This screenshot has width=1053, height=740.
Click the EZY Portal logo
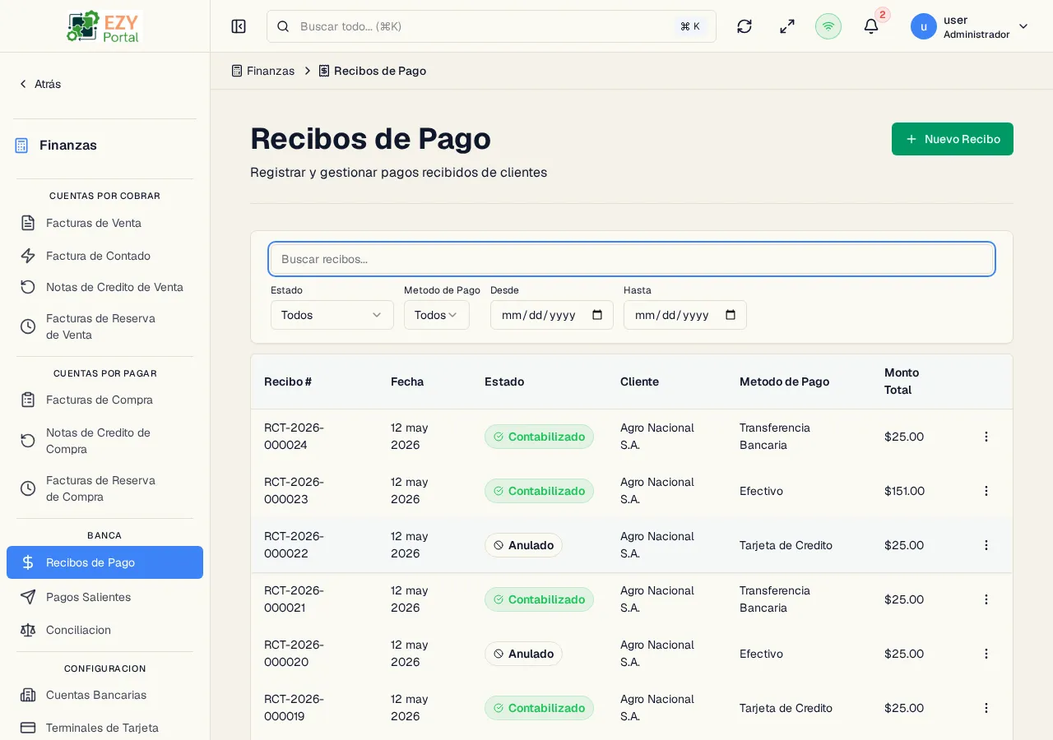104,26
